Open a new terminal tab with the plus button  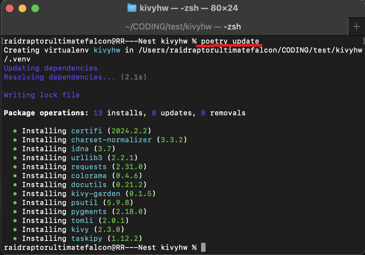(356, 27)
